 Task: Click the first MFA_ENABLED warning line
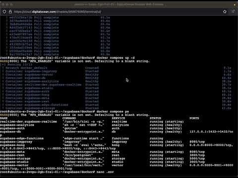[75, 61]
